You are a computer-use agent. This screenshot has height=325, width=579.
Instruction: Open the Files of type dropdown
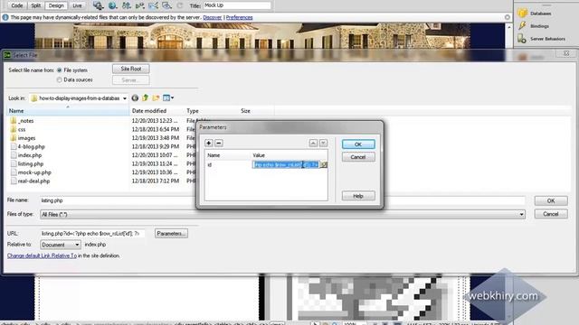521,215
